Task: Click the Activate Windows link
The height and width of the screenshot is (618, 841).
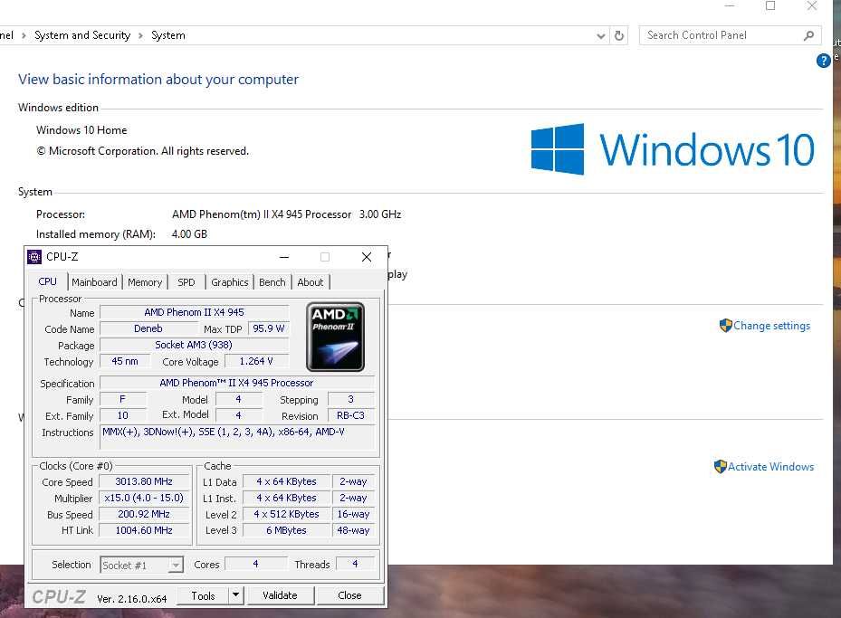Action: point(770,467)
